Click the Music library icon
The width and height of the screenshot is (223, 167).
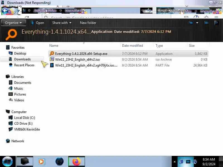pyautogui.click(x=11, y=88)
